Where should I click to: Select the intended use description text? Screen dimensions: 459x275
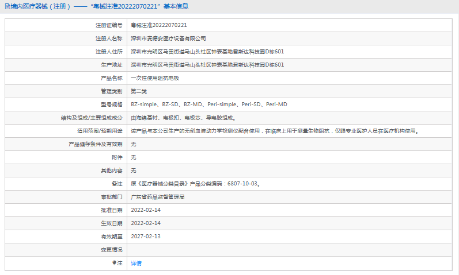[275, 131]
